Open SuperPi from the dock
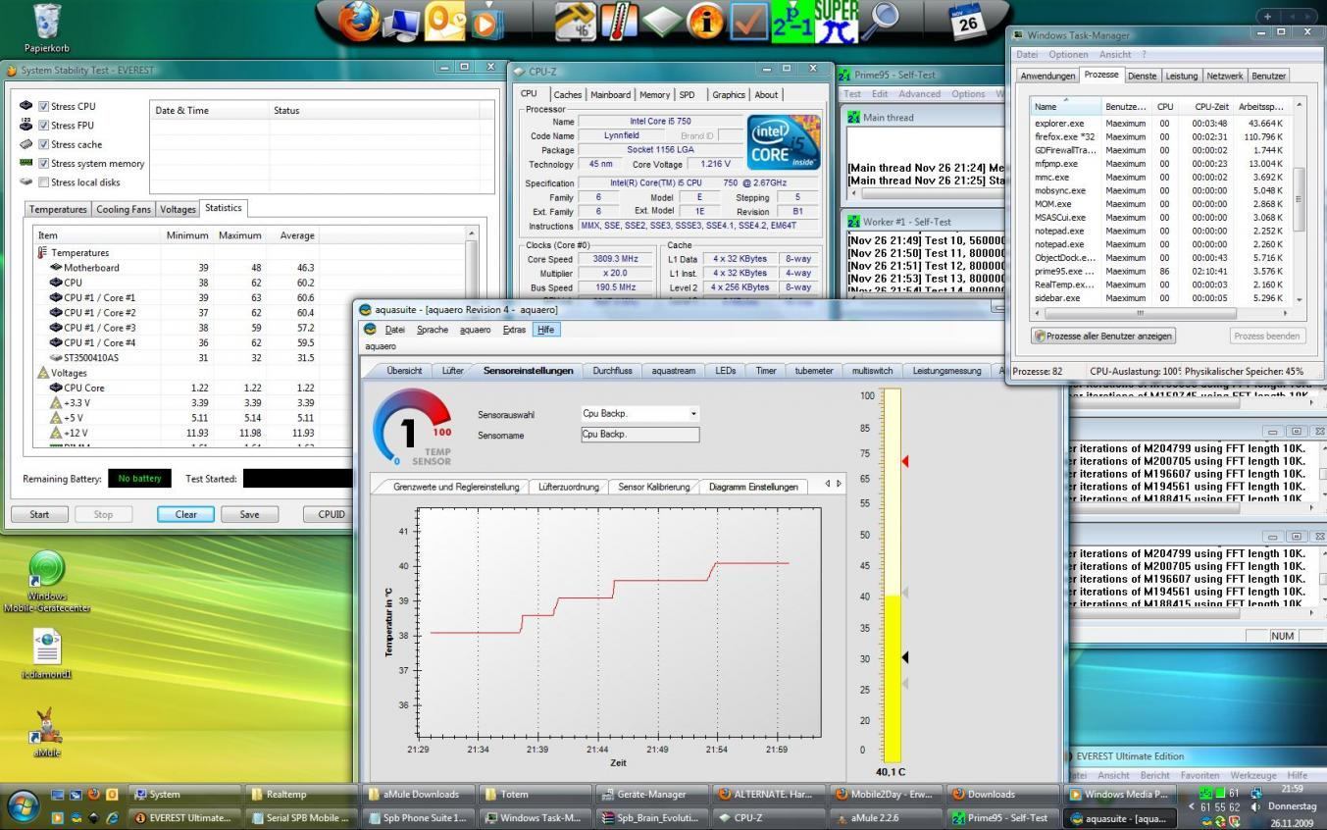This screenshot has width=1327, height=830. 836,22
